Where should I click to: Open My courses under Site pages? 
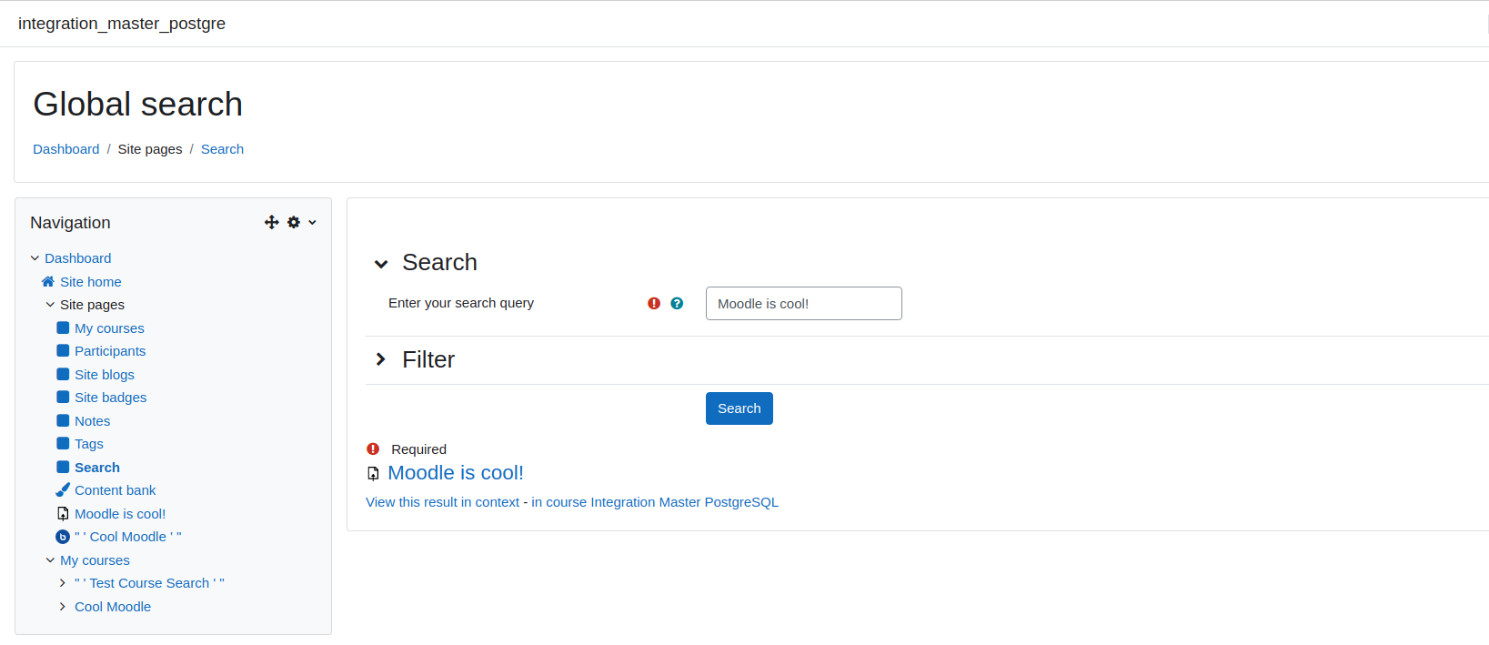tap(109, 328)
